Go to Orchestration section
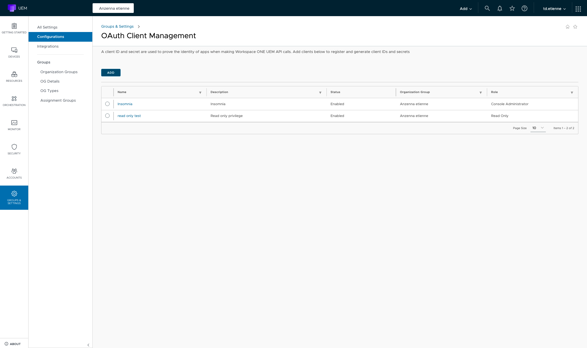This screenshot has height=348, width=587. click(x=14, y=101)
